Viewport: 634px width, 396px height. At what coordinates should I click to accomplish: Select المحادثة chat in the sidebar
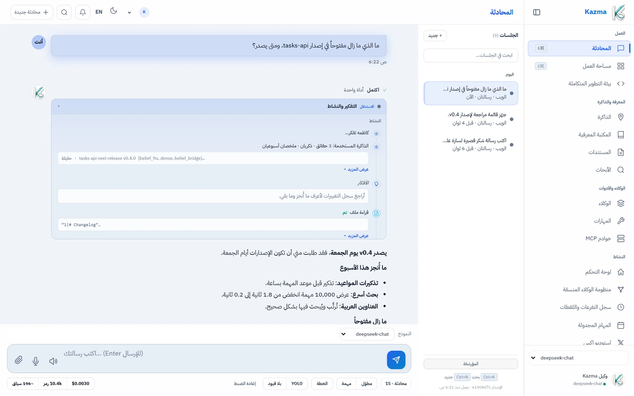pyautogui.click(x=579, y=48)
